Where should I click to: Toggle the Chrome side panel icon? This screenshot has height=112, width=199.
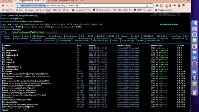(179, 6)
